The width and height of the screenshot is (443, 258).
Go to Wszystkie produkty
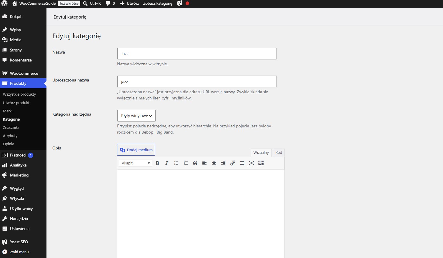[19, 94]
